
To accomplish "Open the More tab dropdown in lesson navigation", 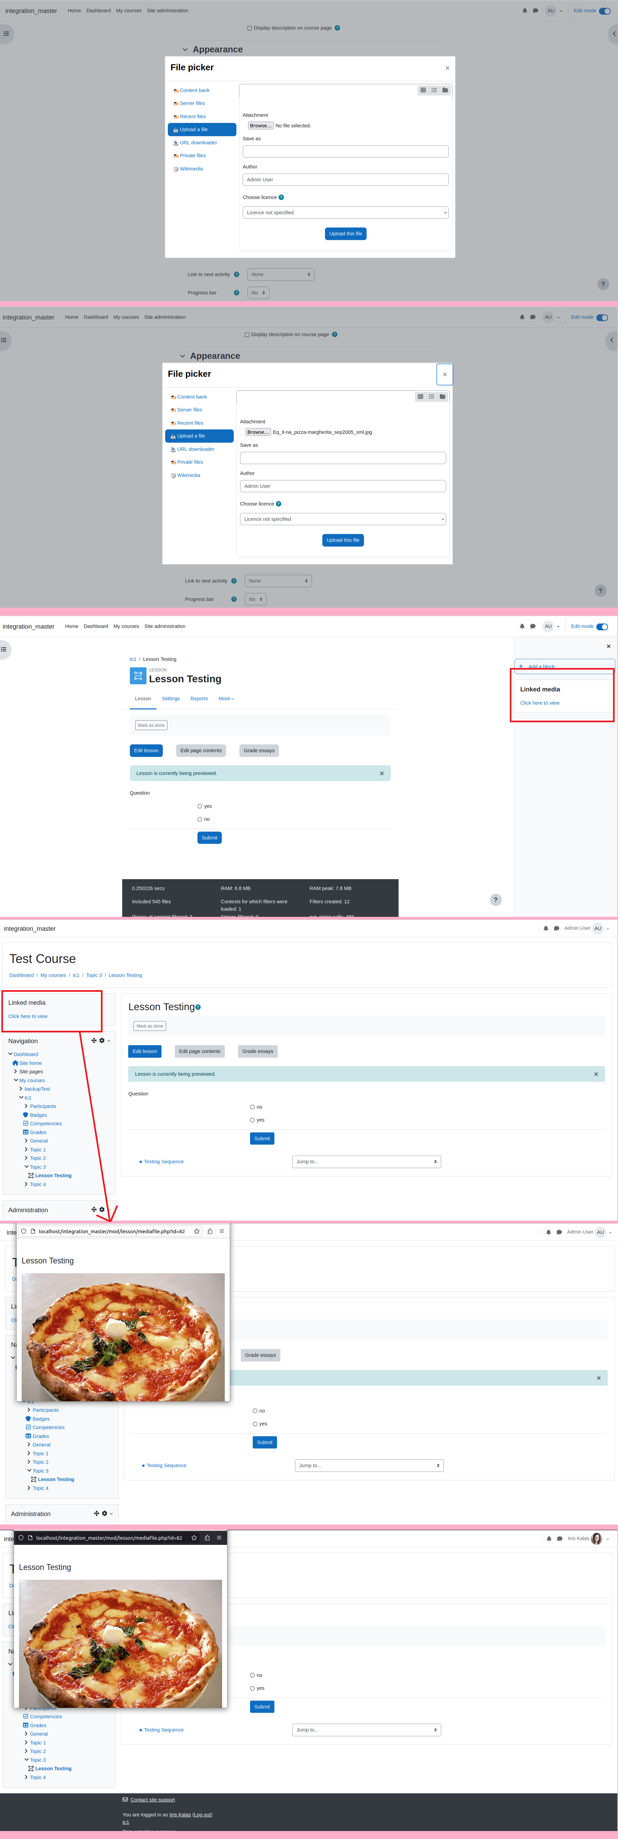I will point(226,699).
